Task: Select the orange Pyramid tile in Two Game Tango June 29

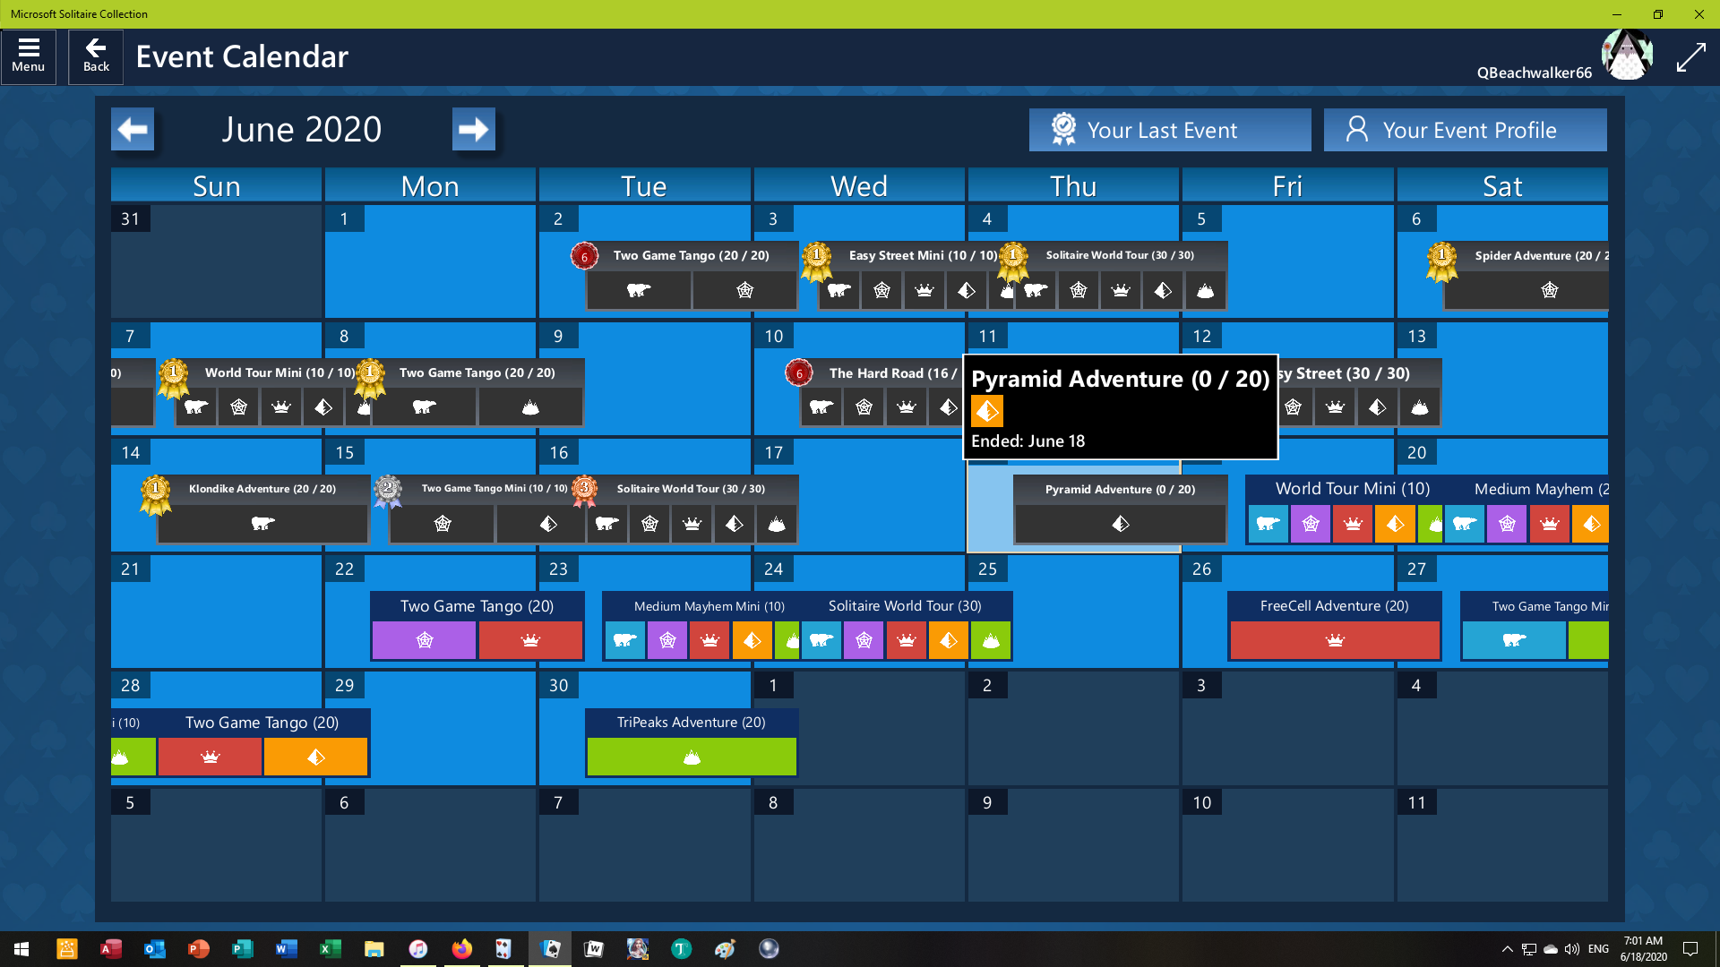Action: [315, 757]
